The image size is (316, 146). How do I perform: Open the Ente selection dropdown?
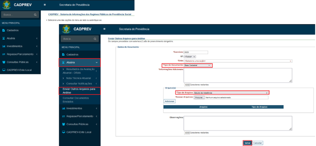coord(238,61)
